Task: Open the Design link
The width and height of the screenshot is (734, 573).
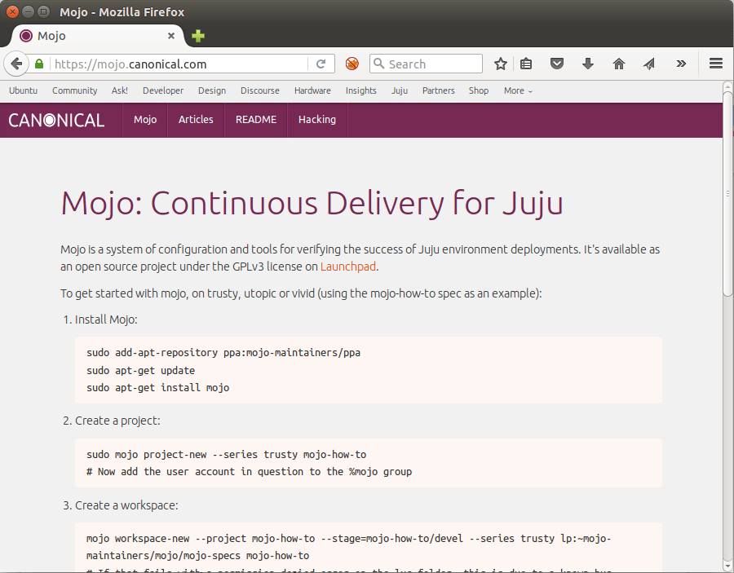Action: coord(211,90)
